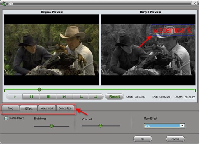This screenshot has width=200, height=144.
Task: Pause the video preview
Action: click(x=31, y=97)
